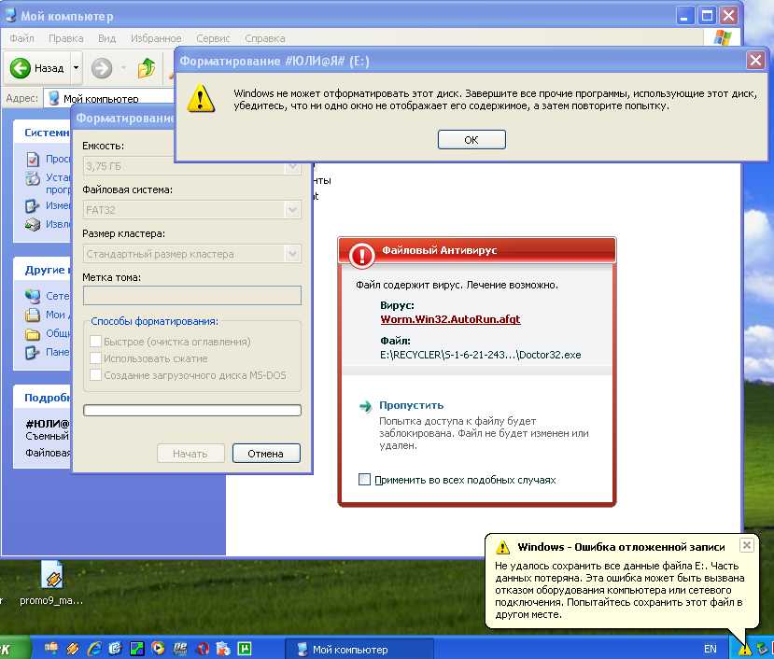Screen dimensions: 774x659
Task: Click the eject disk icon in tasks panel
Action: point(33,225)
